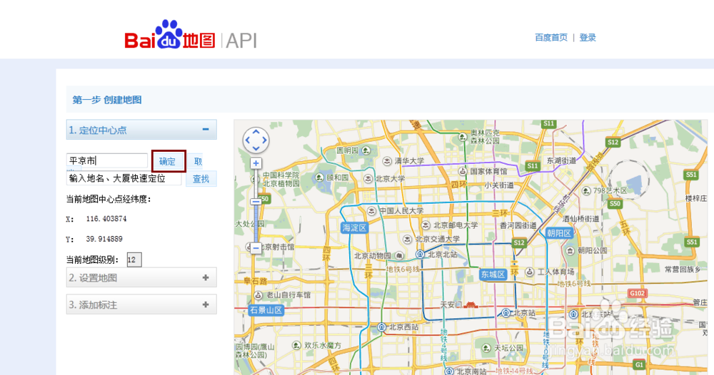
Task: Click the 工人体育场 marker icon
Action: pos(530,272)
